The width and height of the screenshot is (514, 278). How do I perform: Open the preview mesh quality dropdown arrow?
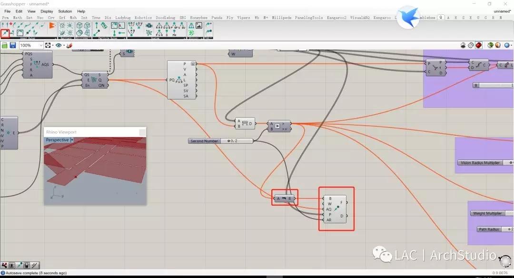[x=511, y=45]
